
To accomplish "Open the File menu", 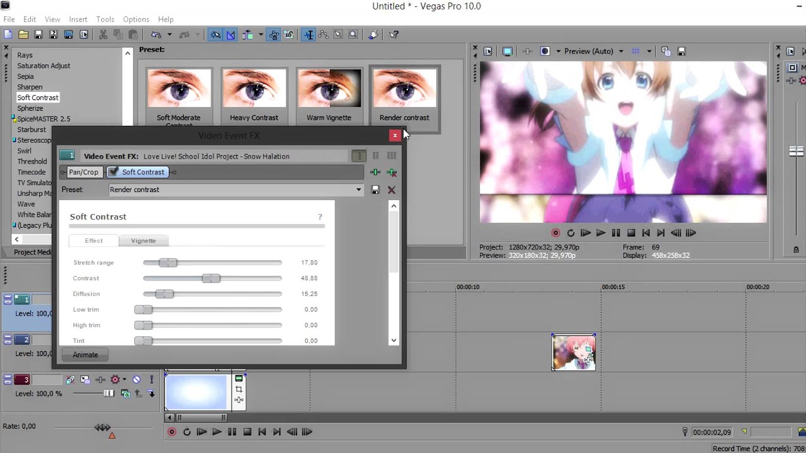I will [x=9, y=20].
